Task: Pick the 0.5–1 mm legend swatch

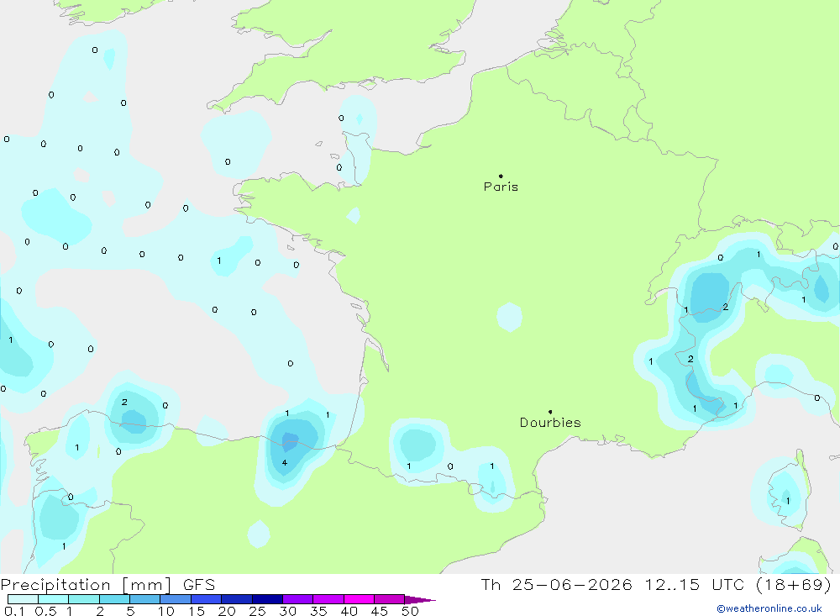Action: pyautogui.click(x=54, y=599)
